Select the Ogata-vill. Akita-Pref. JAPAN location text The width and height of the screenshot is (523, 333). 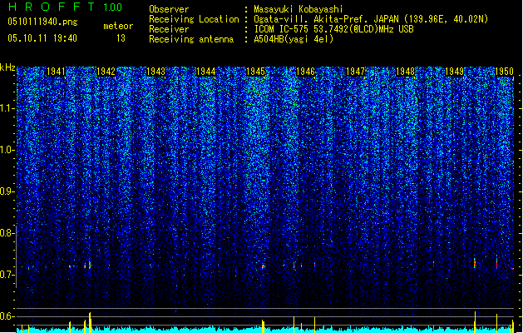371,19
